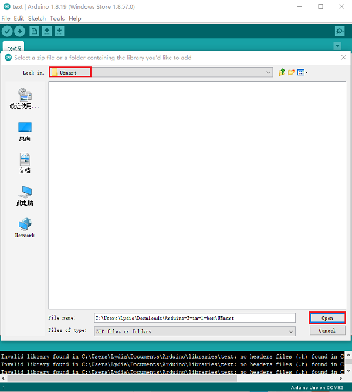
Task: Click the Upload arrow toolbar icon
Action: pos(19,31)
